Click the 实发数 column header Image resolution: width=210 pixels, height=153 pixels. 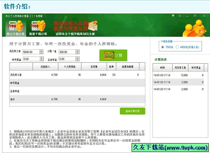[94, 66]
